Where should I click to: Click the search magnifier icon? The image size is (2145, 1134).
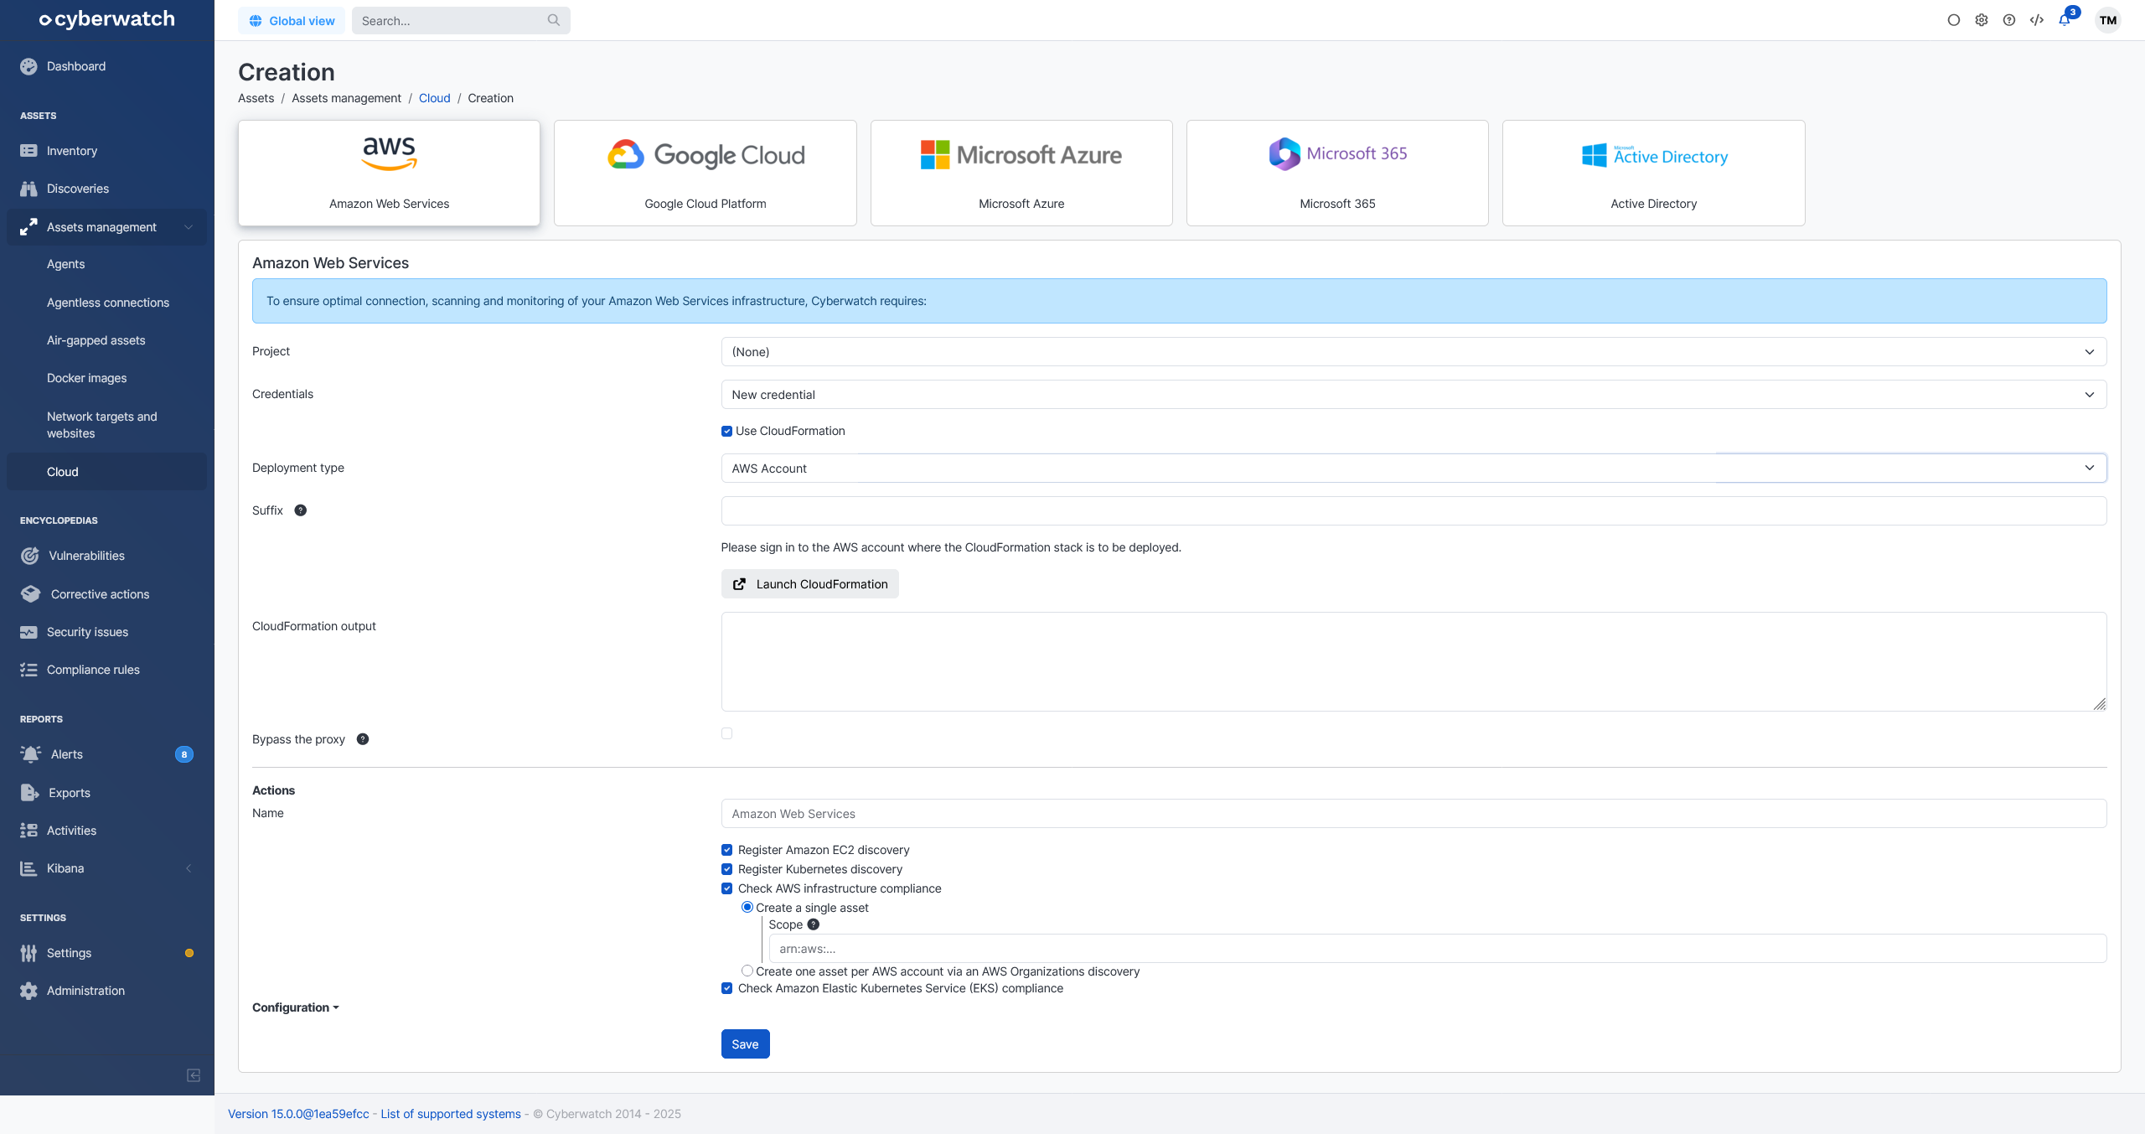554,20
